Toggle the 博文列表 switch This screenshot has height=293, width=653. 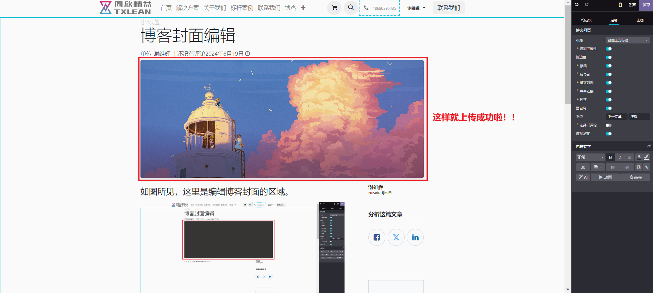coord(609,83)
